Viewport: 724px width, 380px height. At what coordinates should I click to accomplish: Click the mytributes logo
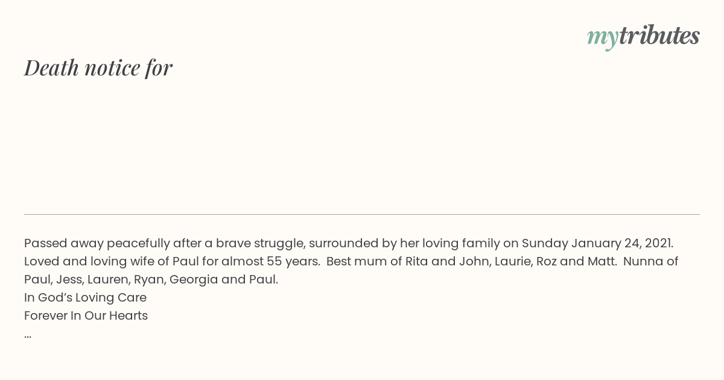(x=643, y=37)
